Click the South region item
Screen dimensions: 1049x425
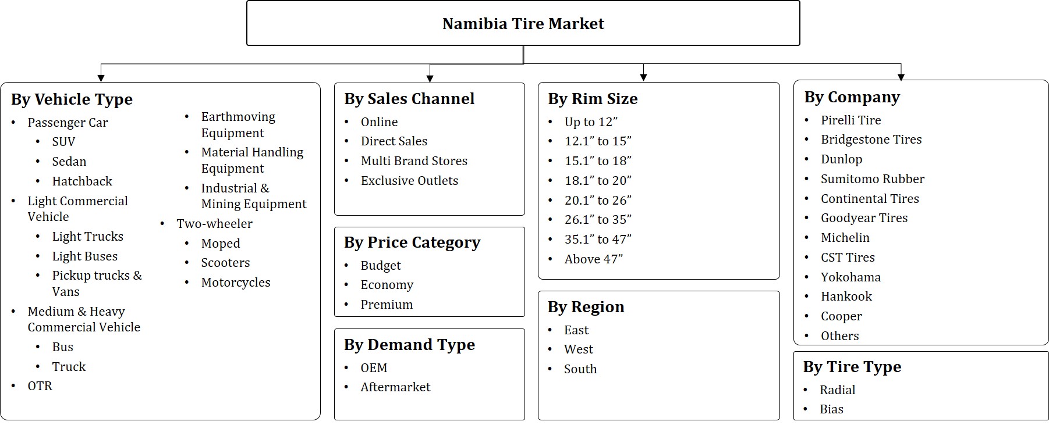[x=580, y=369]
